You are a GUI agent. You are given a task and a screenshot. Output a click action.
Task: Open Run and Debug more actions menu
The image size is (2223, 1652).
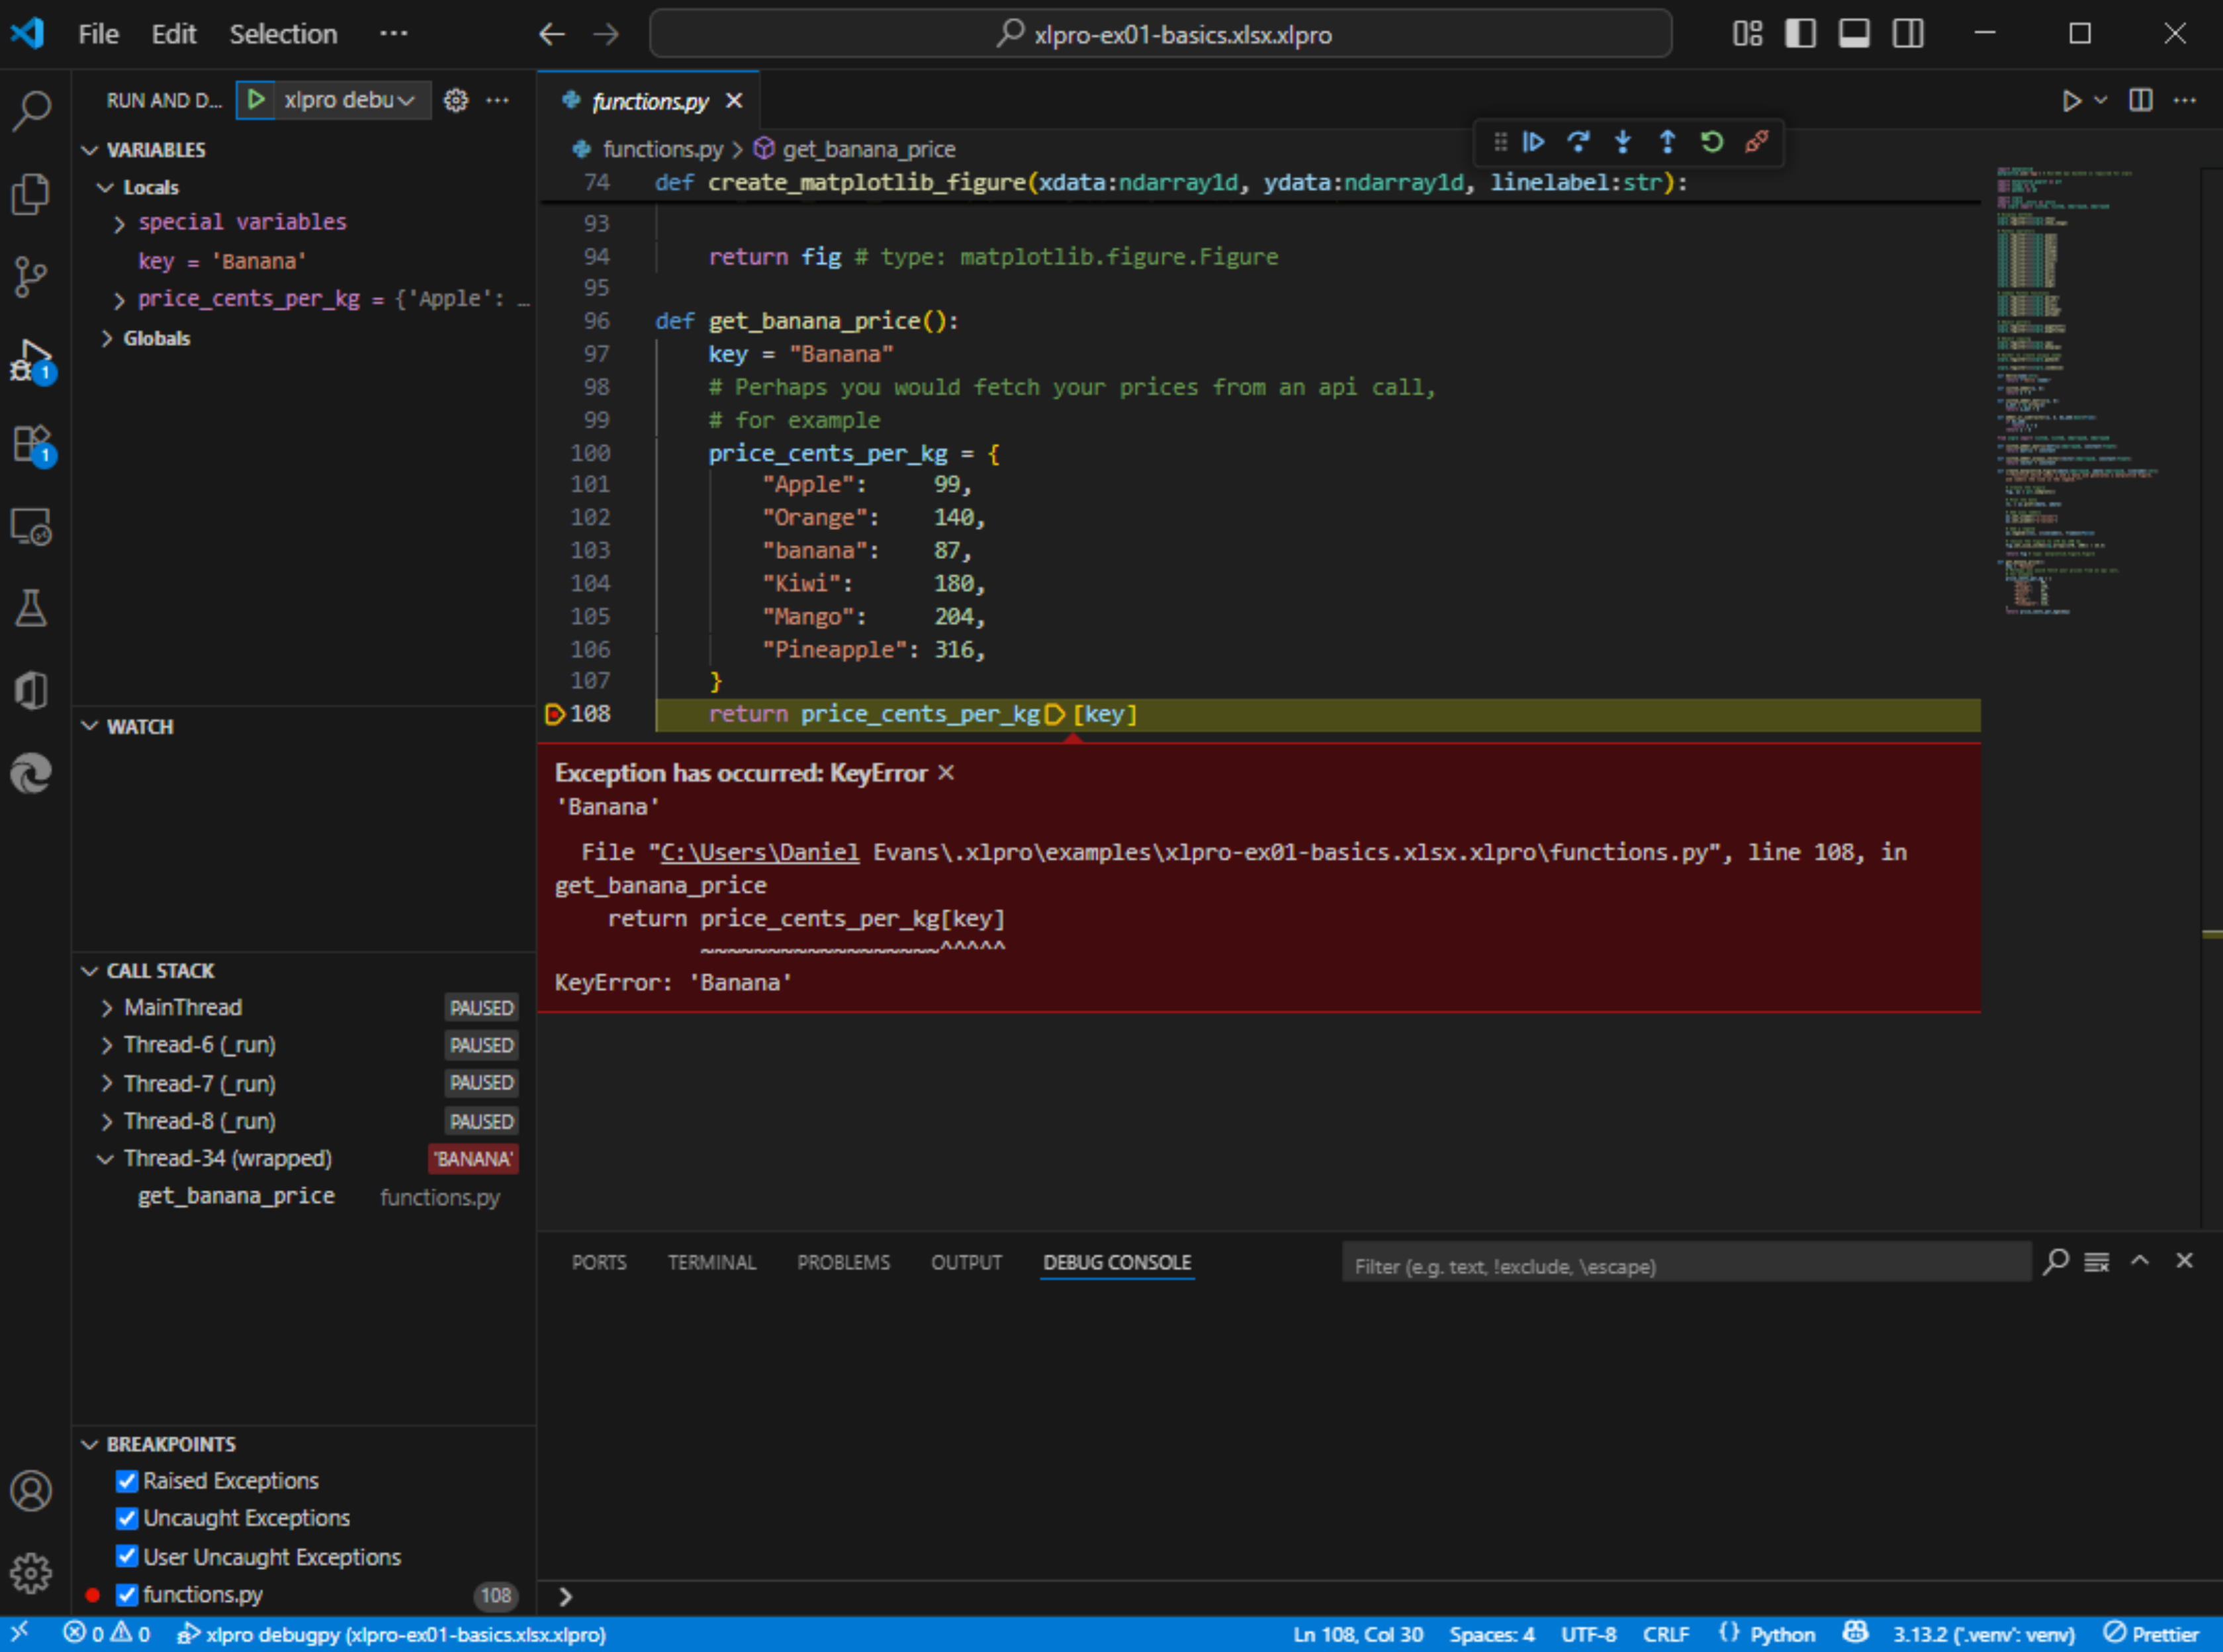point(497,100)
